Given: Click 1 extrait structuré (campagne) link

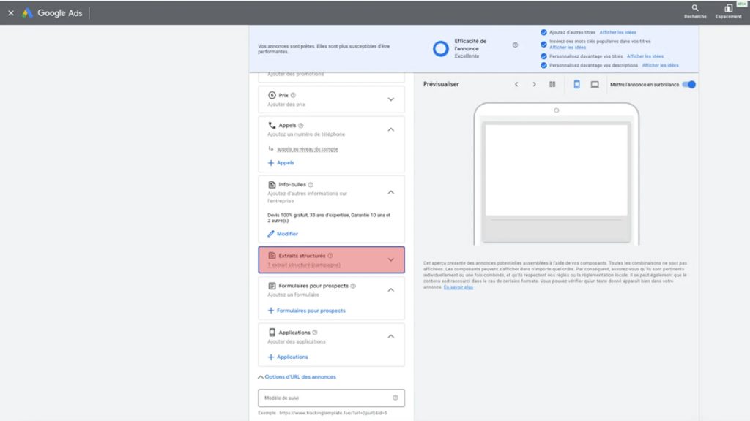Looking at the screenshot, I should tap(304, 265).
